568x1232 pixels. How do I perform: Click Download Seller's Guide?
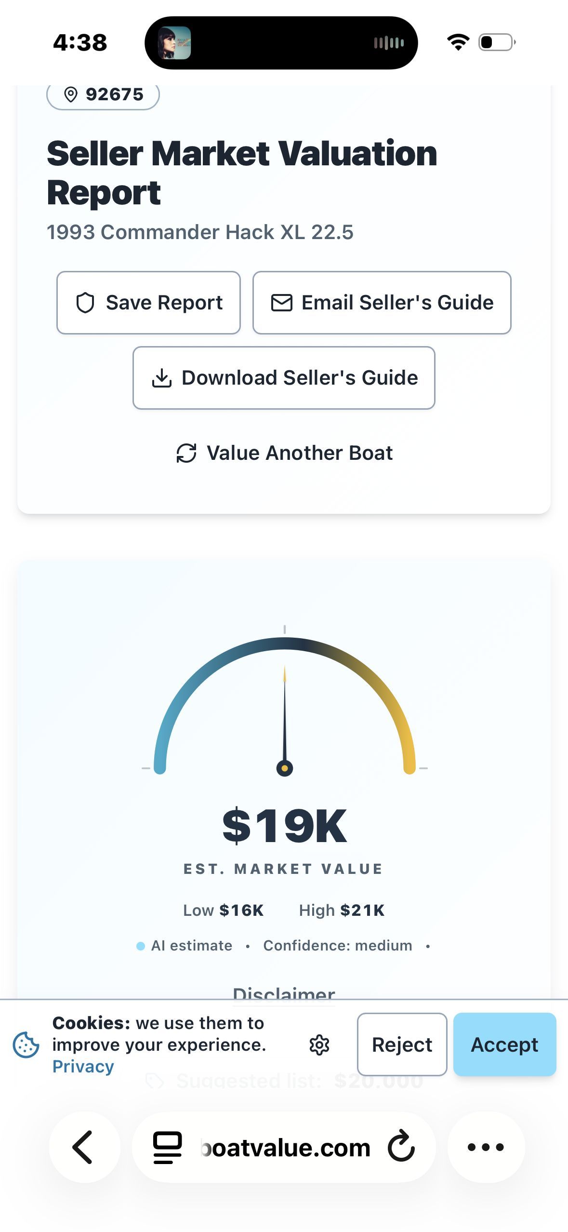coord(284,378)
